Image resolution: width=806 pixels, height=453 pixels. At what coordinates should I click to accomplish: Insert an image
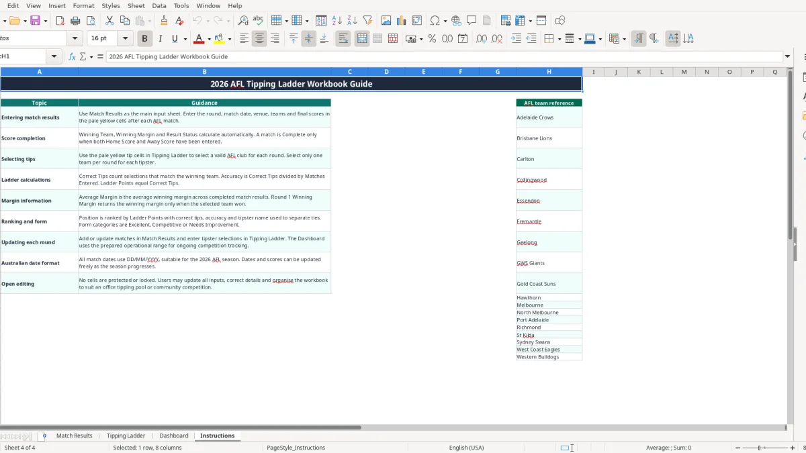tap(386, 21)
